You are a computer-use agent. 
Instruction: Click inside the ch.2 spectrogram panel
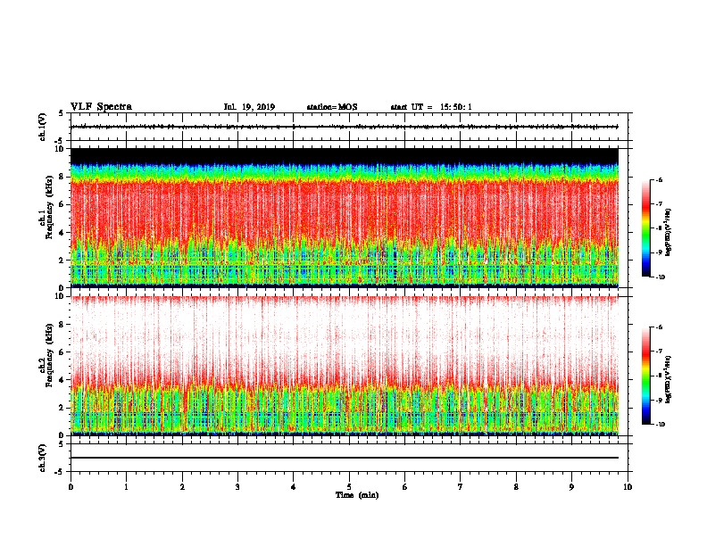point(345,366)
